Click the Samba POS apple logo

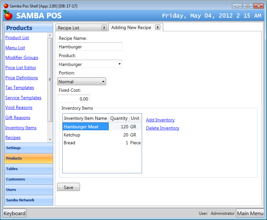pos(8,15)
